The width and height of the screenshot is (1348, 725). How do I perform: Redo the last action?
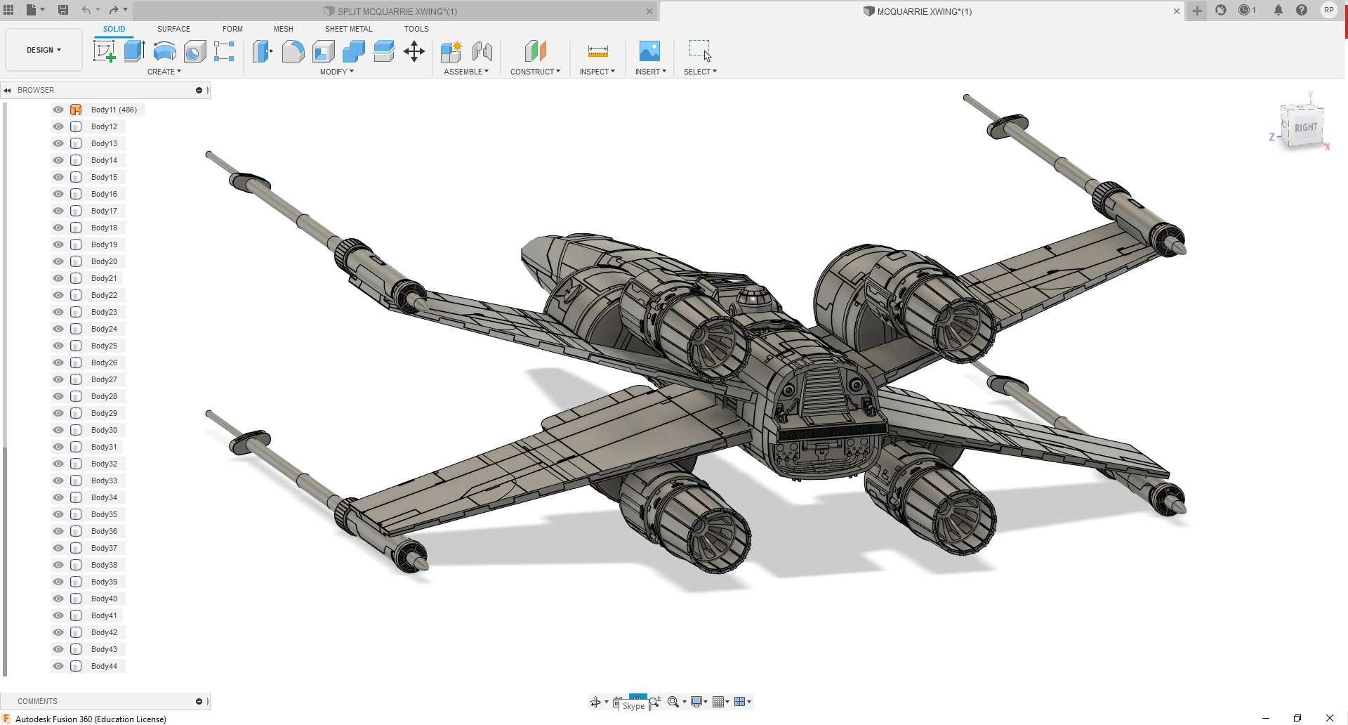click(x=114, y=10)
